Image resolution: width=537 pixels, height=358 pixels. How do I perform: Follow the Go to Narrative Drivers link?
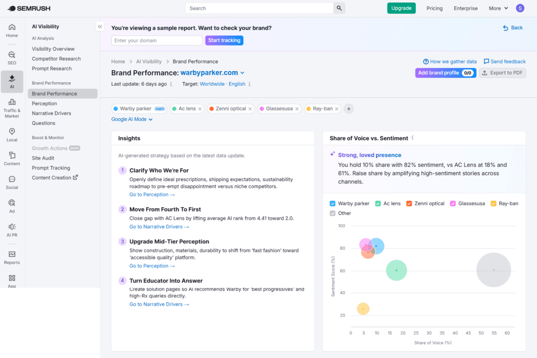(x=159, y=226)
